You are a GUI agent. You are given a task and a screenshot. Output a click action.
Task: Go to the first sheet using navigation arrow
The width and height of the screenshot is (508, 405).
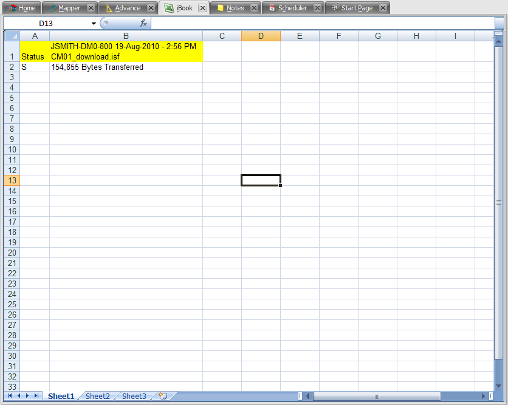[10, 396]
